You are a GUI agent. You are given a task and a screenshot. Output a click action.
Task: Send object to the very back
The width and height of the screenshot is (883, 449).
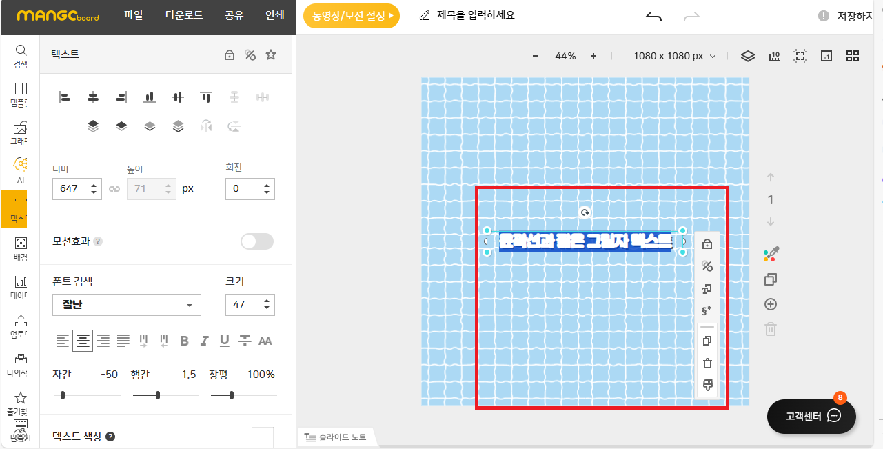coord(178,126)
